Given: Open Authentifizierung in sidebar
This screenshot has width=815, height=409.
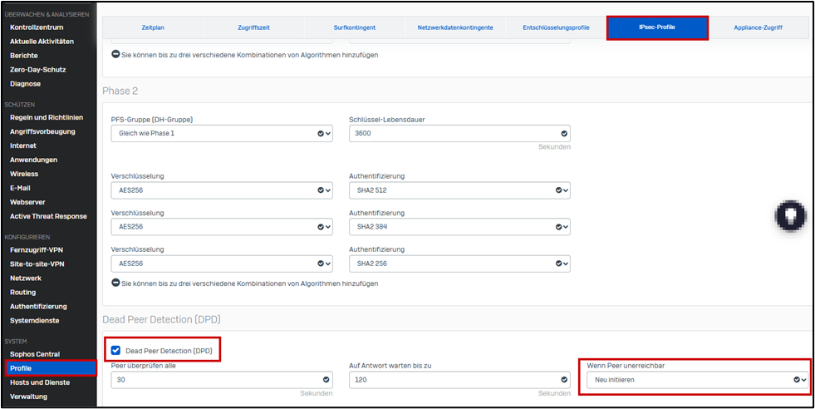Looking at the screenshot, I should (38, 306).
